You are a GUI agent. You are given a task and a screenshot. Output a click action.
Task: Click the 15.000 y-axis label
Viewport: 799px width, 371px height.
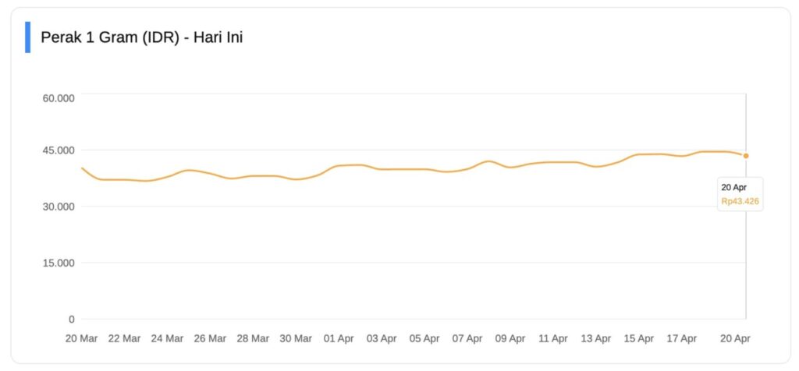coord(58,263)
